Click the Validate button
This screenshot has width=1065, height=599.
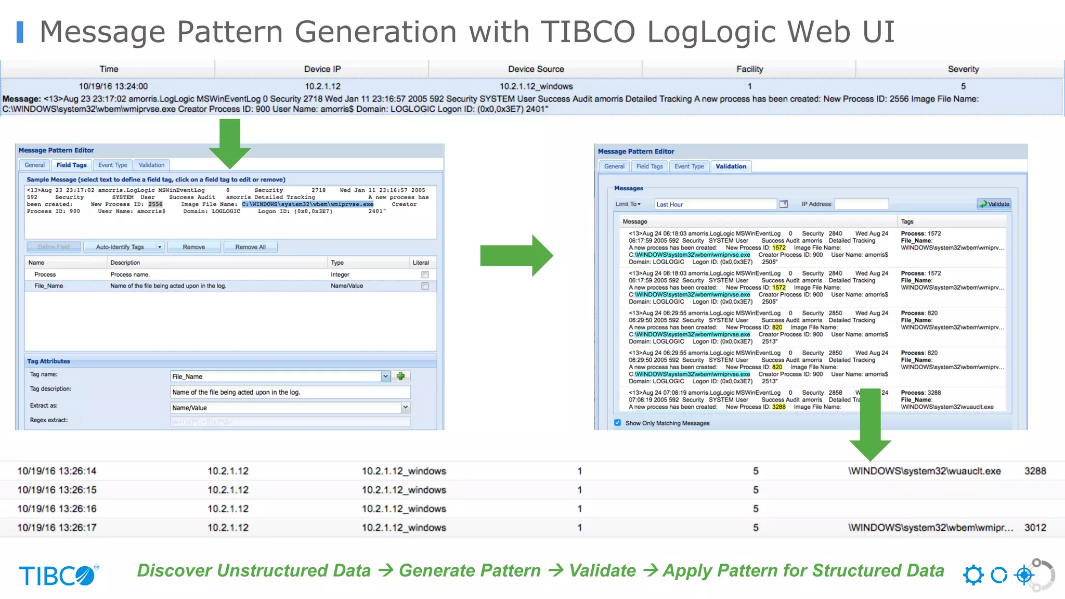(994, 204)
